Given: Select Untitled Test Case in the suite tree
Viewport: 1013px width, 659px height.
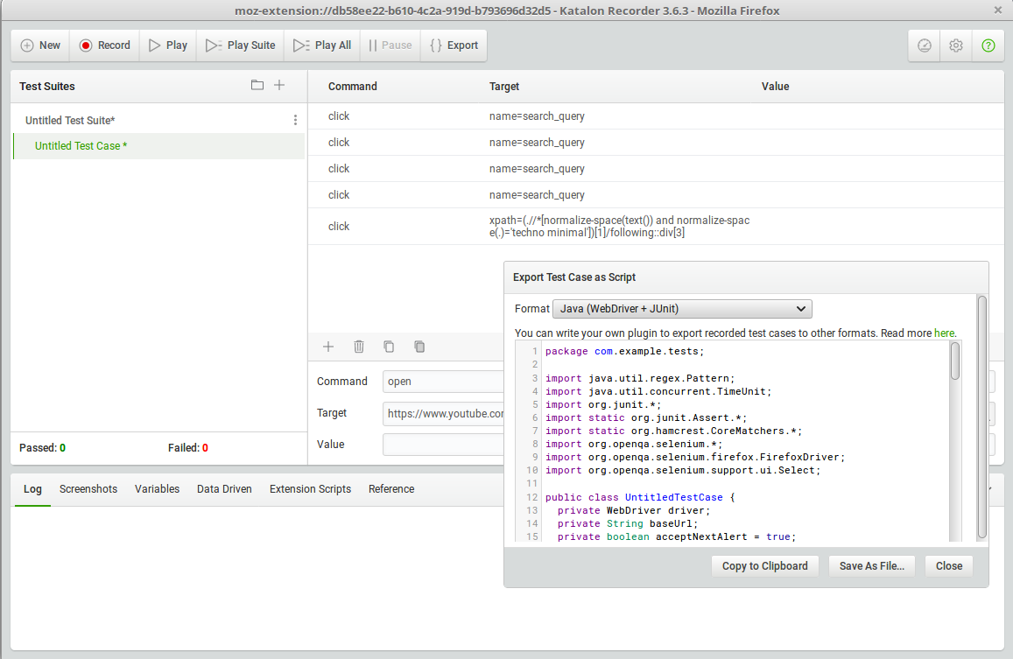Looking at the screenshot, I should [x=81, y=145].
